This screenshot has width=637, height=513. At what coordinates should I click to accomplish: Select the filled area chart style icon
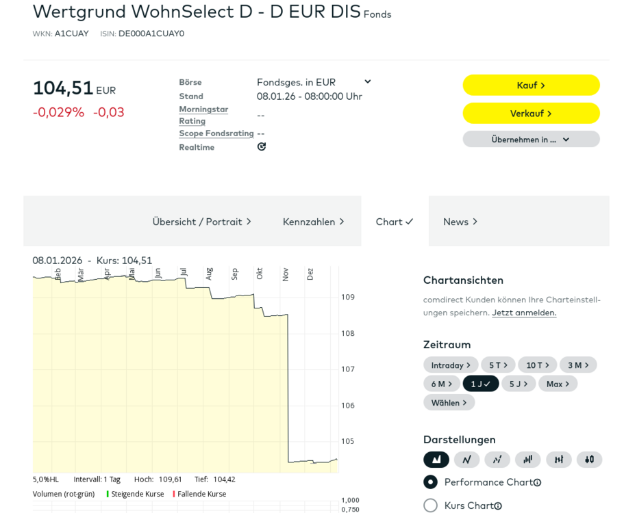coord(436,460)
